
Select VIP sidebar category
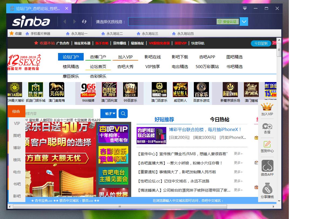(x=17, y=123)
